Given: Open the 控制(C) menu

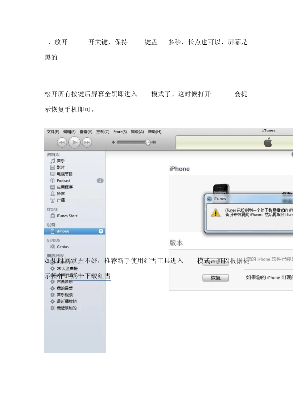Looking at the screenshot, I should (103, 132).
